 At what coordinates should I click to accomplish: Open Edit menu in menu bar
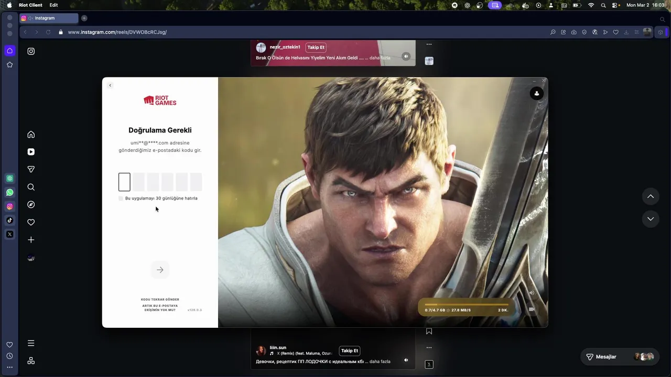(53, 5)
